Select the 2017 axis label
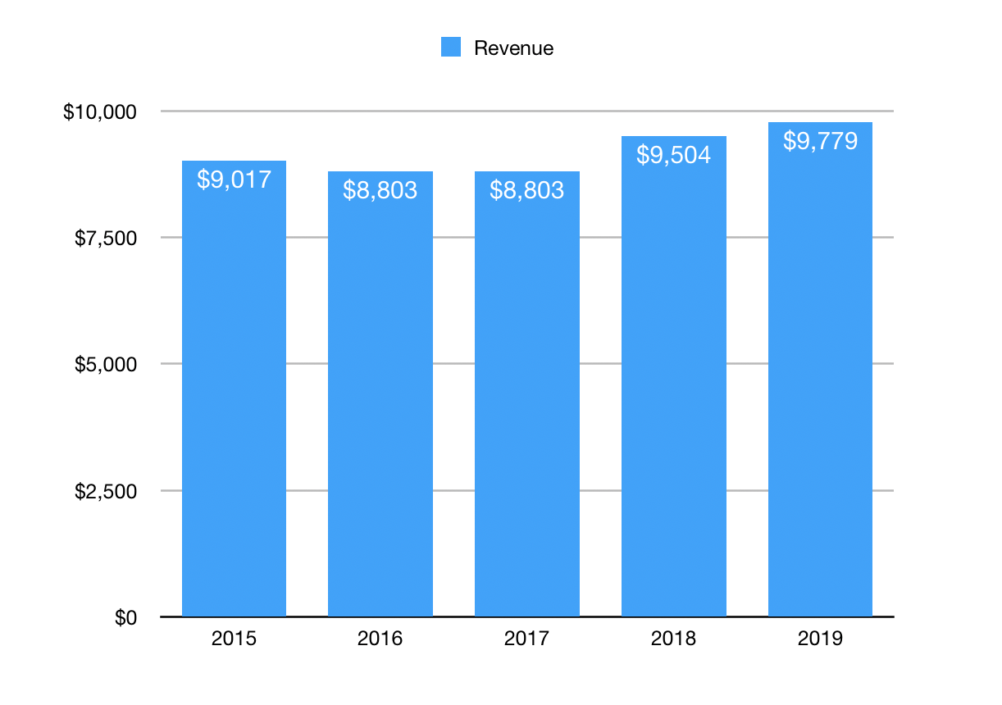The height and width of the screenshot is (705, 1002). (x=527, y=639)
